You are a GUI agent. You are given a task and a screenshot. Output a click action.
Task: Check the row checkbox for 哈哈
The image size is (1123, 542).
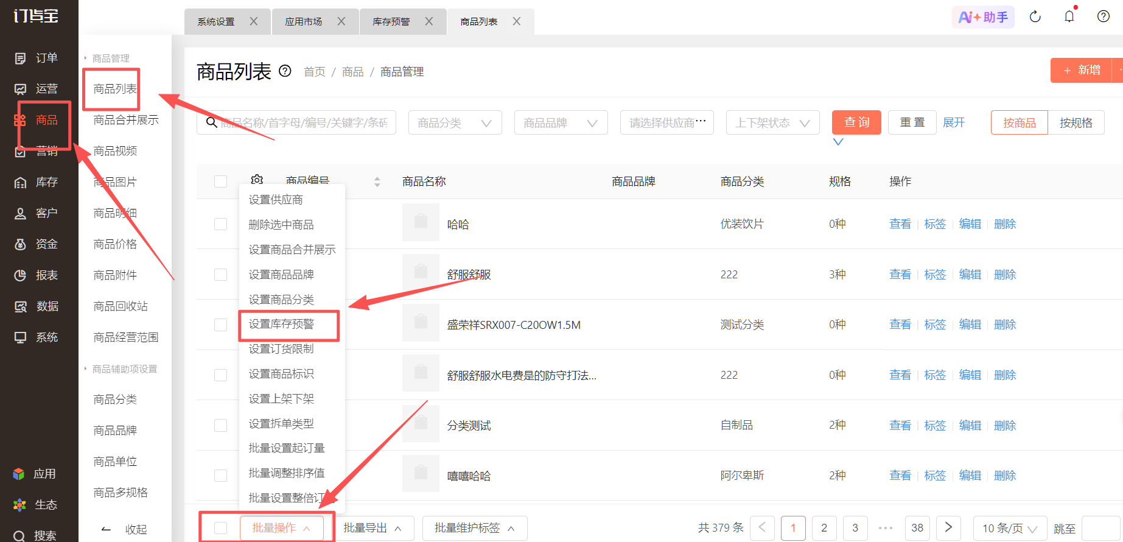221,224
